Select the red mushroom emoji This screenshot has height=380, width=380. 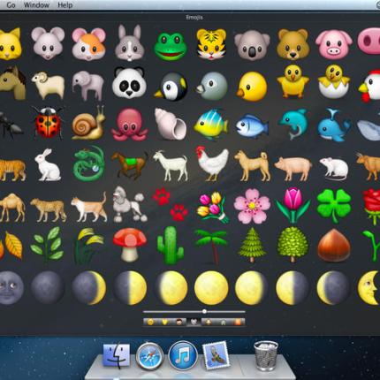tap(130, 245)
